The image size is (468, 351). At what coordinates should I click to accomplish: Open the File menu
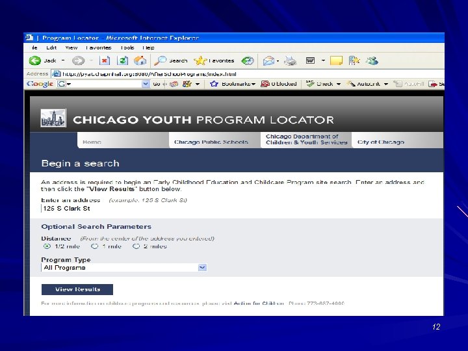point(34,47)
